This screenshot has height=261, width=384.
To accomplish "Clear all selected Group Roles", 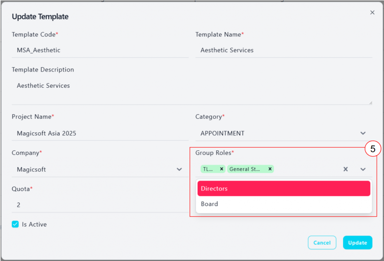I will (345, 169).
